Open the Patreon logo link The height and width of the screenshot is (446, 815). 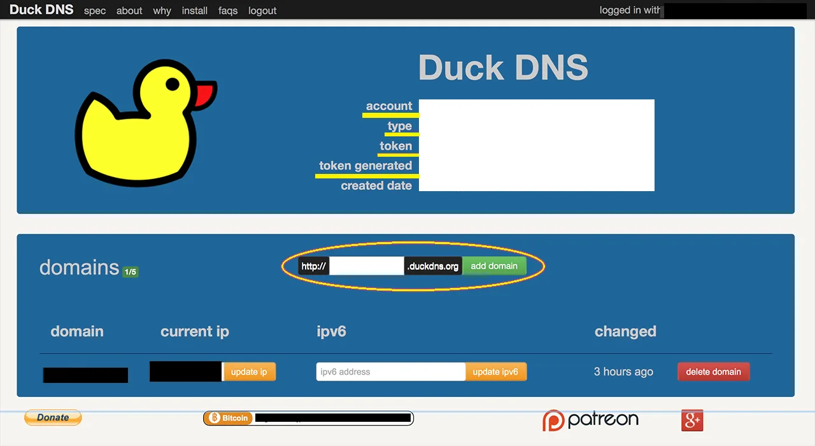pos(590,419)
